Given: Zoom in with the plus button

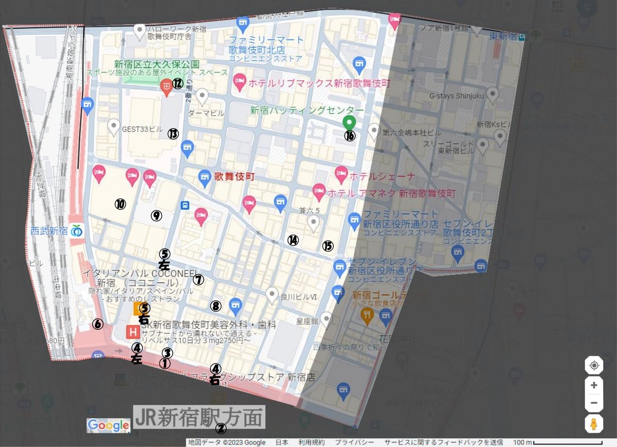Looking at the screenshot, I should tap(594, 385).
